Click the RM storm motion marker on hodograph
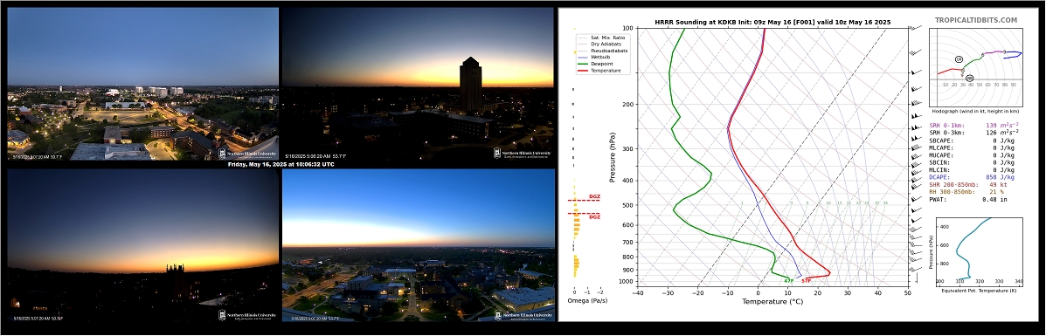Screen dimensions: 1046x336 click(x=969, y=78)
